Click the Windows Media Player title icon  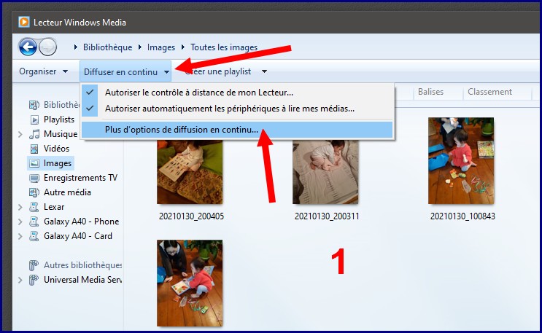(x=24, y=22)
